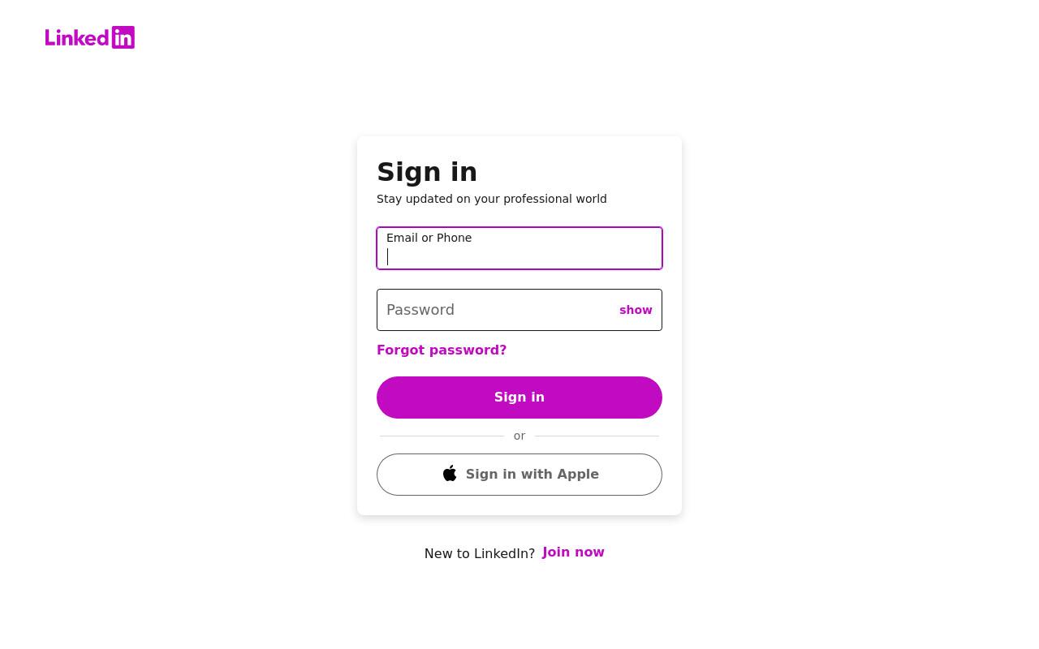The image size is (1039, 649).
Task: Choose Sign in with Apple
Action: (519, 475)
